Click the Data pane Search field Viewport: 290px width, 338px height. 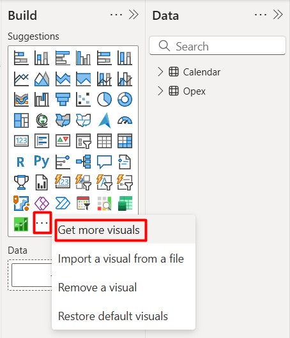[217, 45]
